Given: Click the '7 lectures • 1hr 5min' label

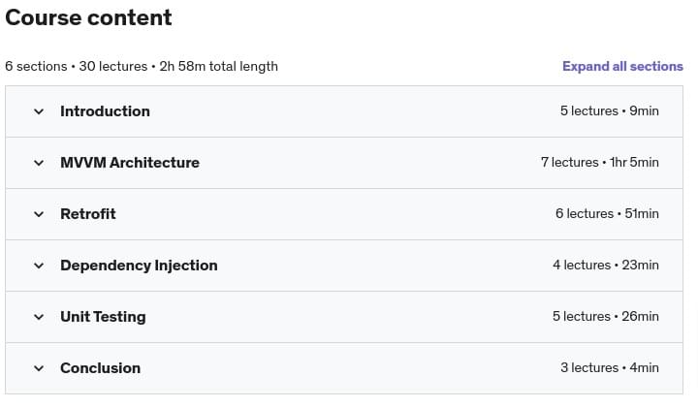Looking at the screenshot, I should [x=599, y=163].
